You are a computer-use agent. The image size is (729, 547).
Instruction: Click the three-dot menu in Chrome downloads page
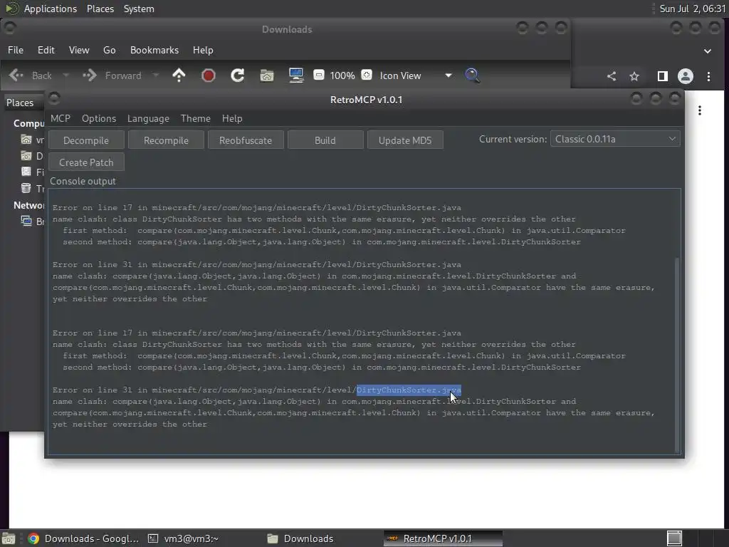(x=700, y=110)
